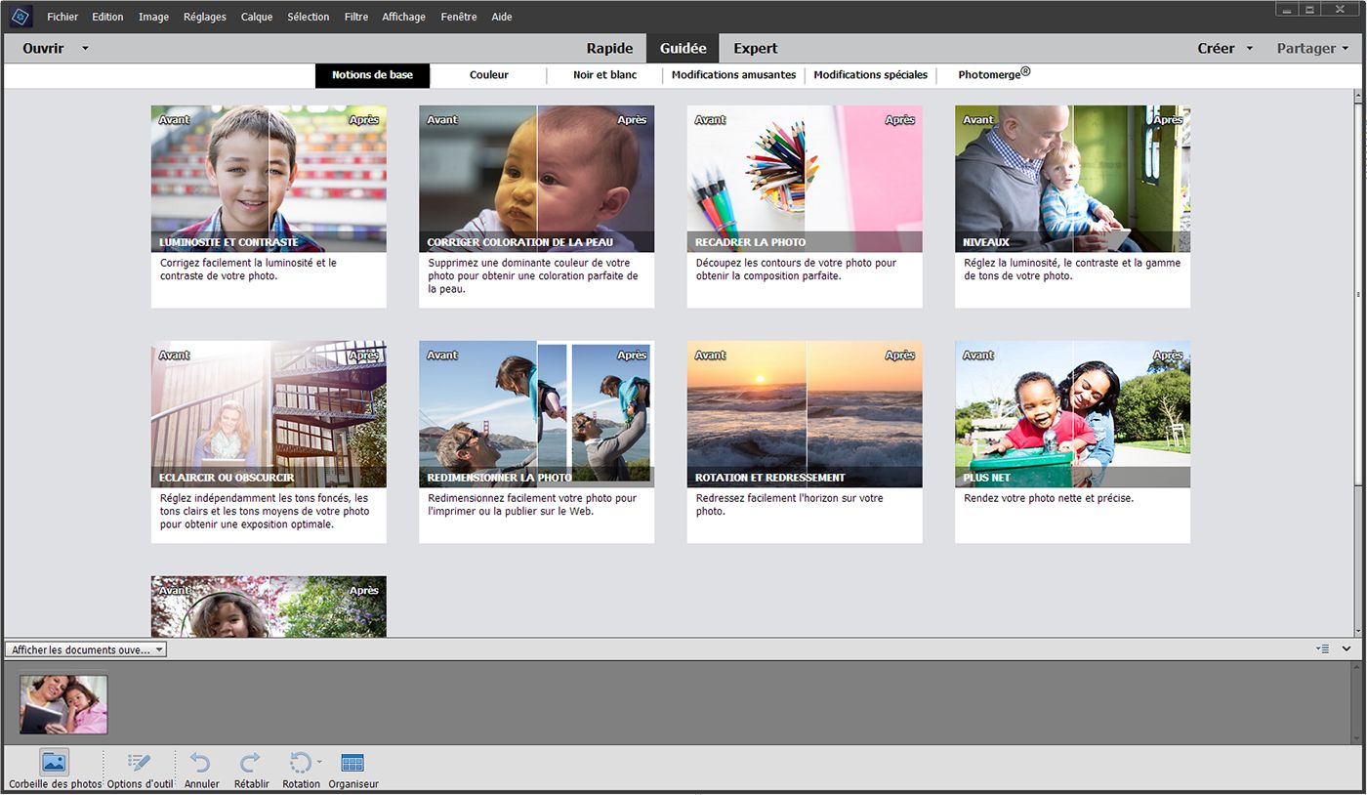Launch the Organiseur icon
1367x795 pixels.
[x=352, y=763]
